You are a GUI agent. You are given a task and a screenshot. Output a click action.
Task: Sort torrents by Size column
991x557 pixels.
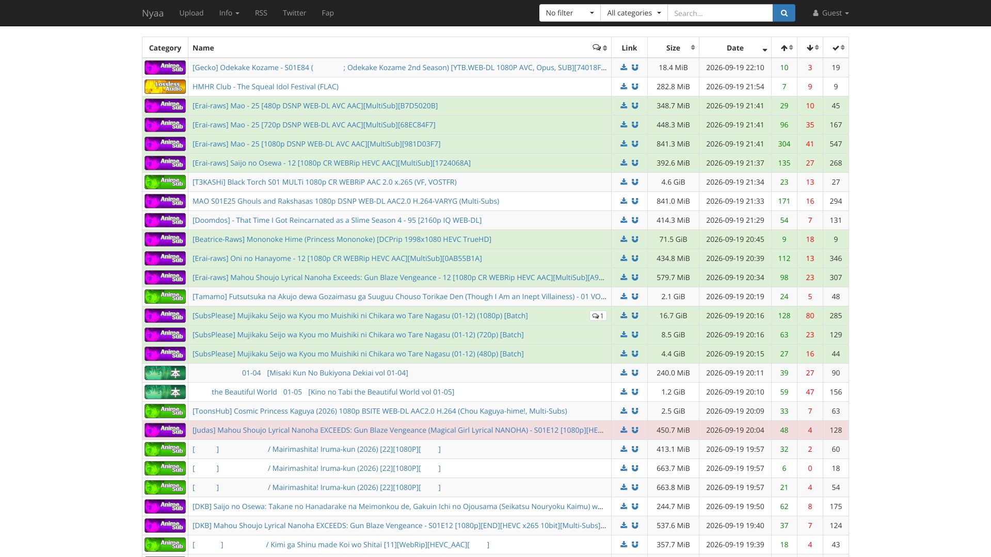(673, 48)
